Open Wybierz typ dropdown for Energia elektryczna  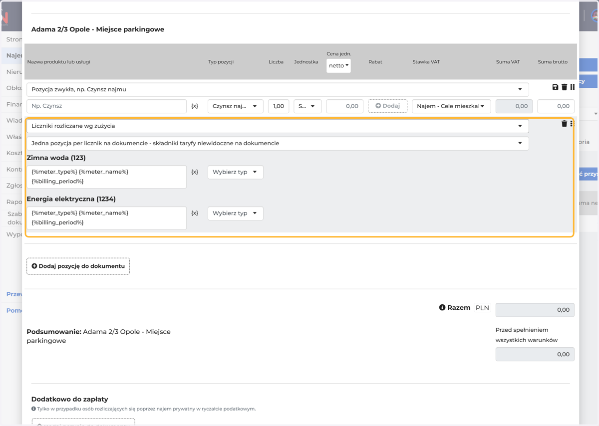(235, 213)
